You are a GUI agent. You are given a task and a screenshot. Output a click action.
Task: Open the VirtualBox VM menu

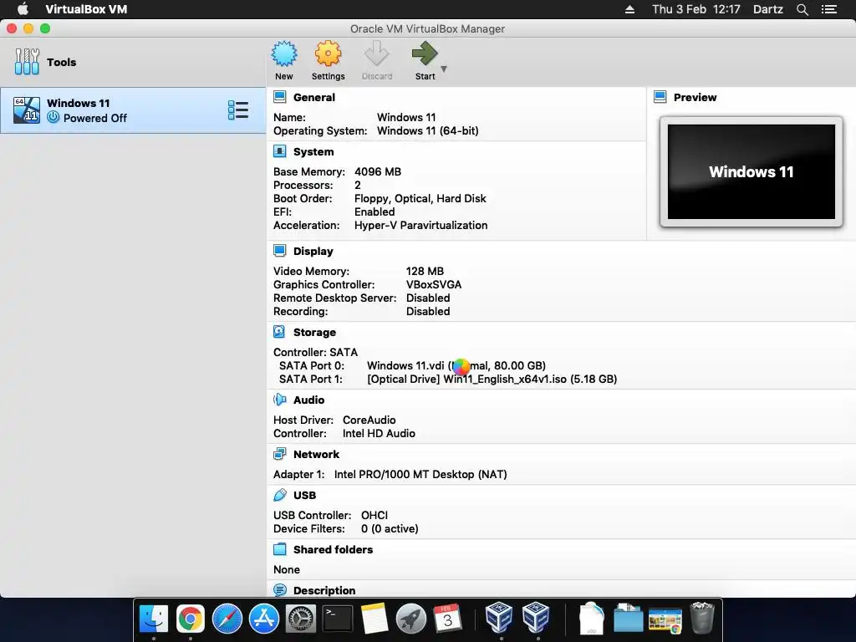86,9
